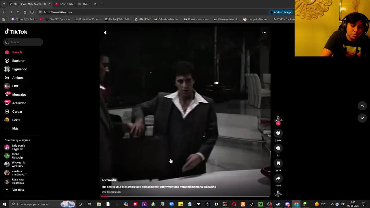Open the creator avatar above the heart

(278, 118)
